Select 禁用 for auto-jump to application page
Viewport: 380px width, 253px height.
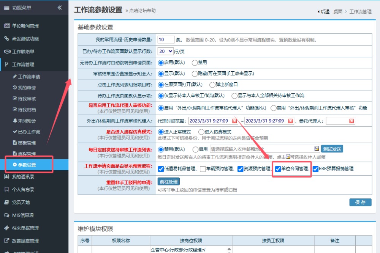pos(195,63)
